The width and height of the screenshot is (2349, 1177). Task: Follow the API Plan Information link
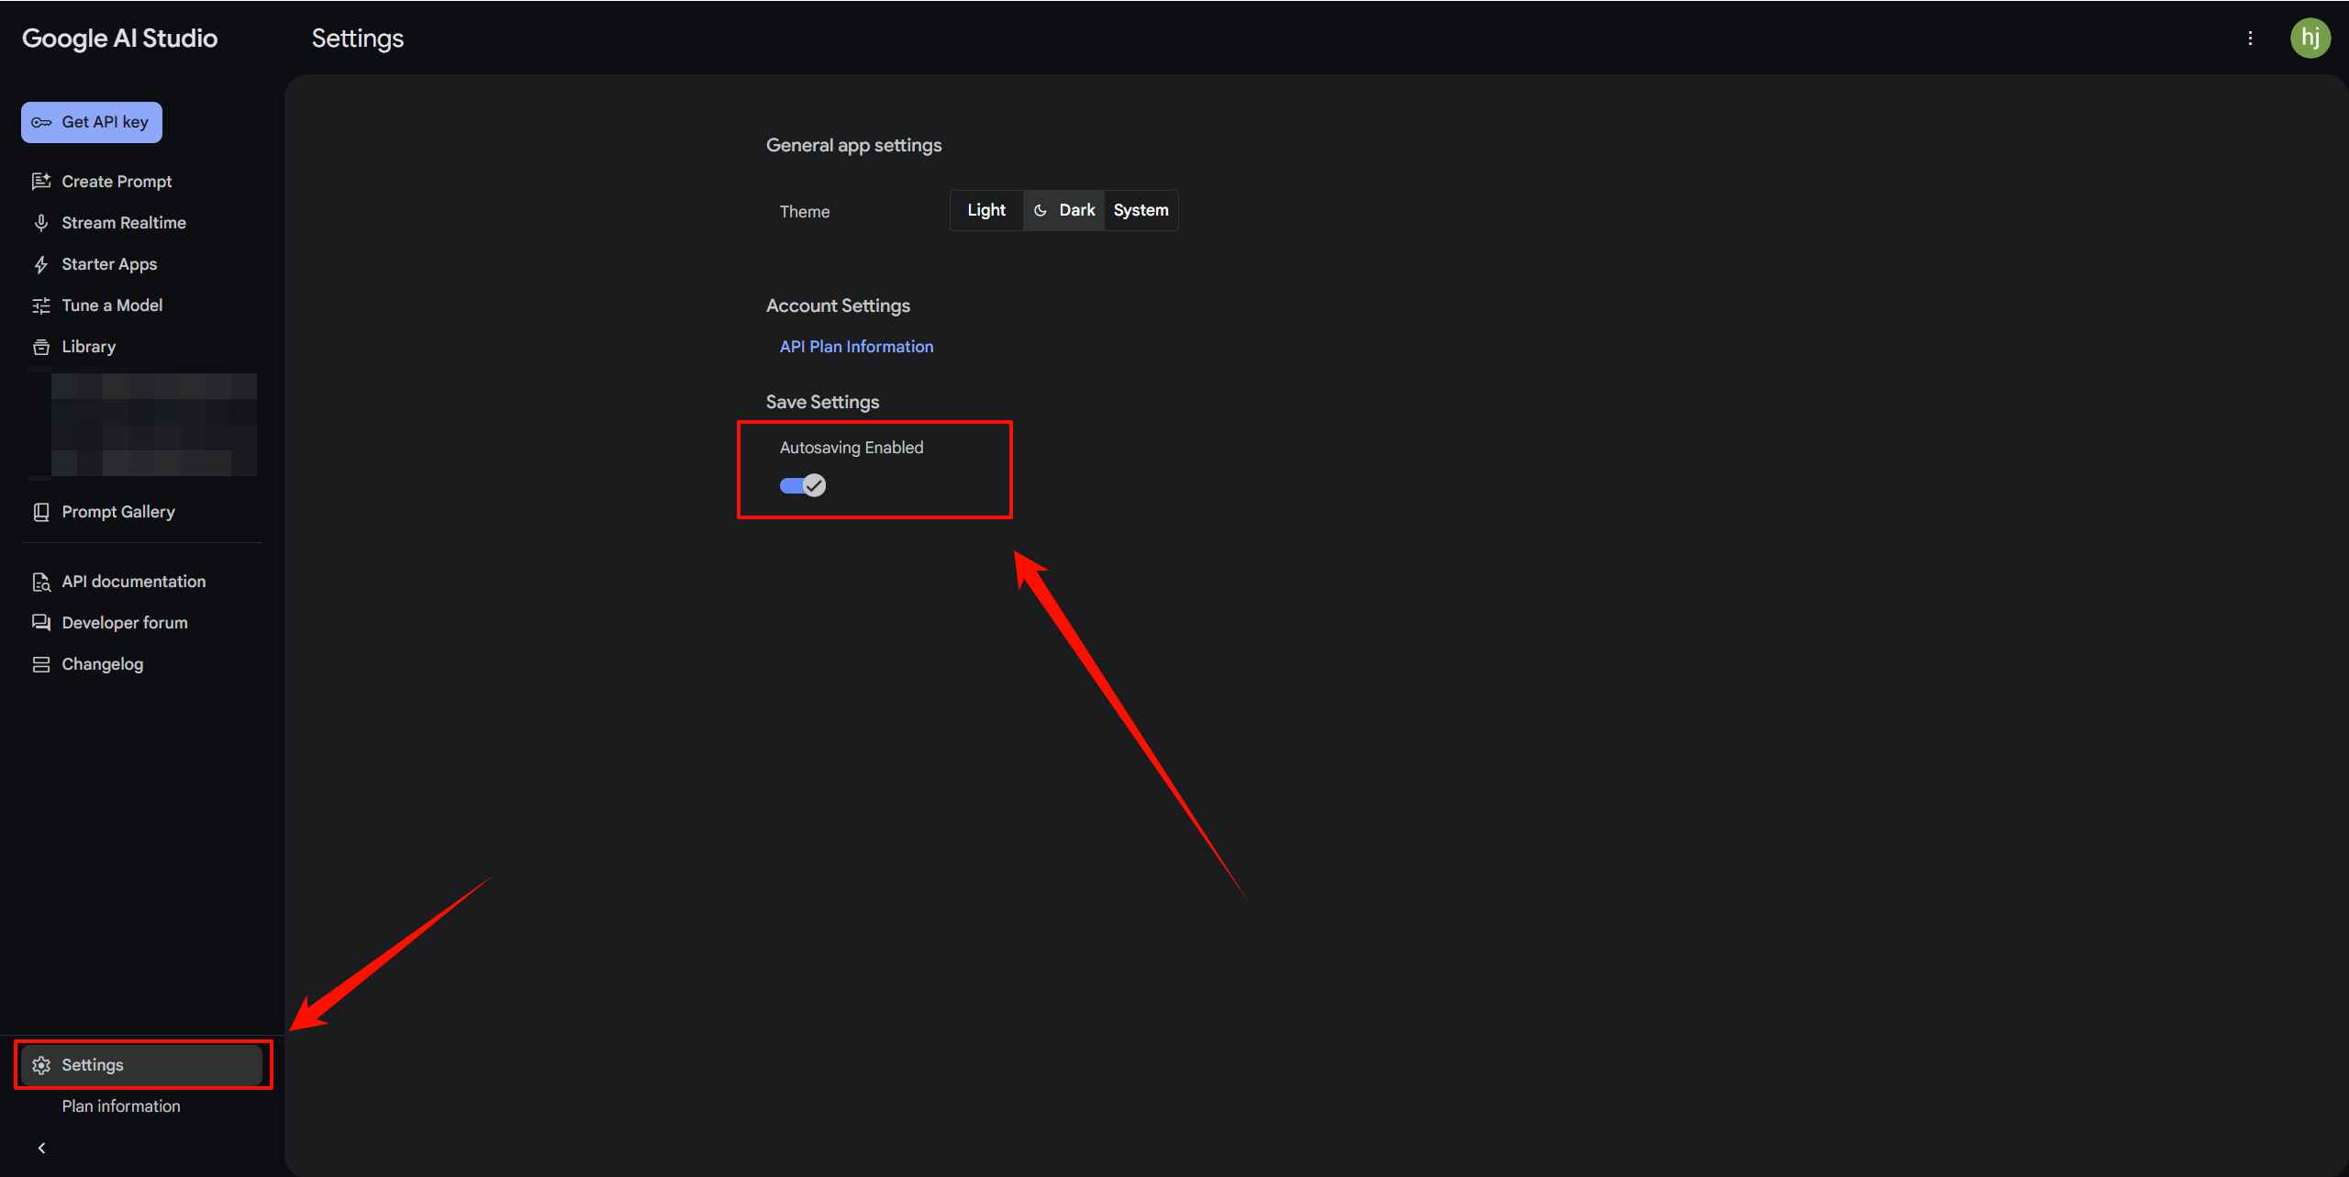[x=856, y=347]
